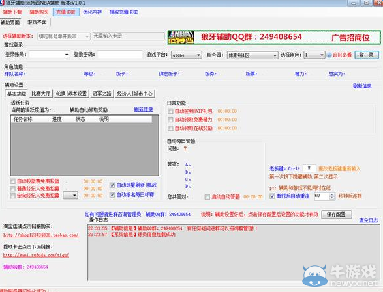Viewport: 383px width, 292px height.
Task: Click 刷新信息 link in 辅助设置 header
Action: click(362, 86)
